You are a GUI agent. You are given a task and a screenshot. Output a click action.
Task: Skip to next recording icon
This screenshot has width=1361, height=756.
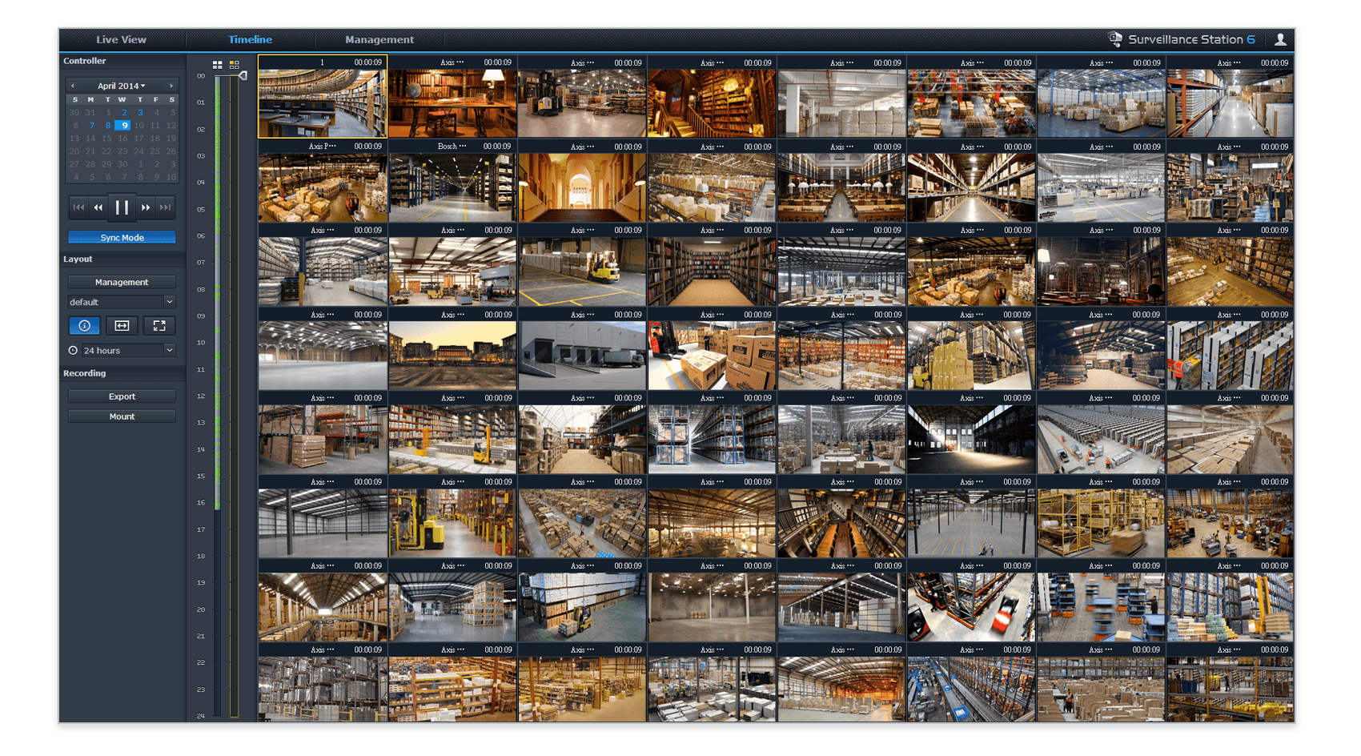(x=165, y=207)
